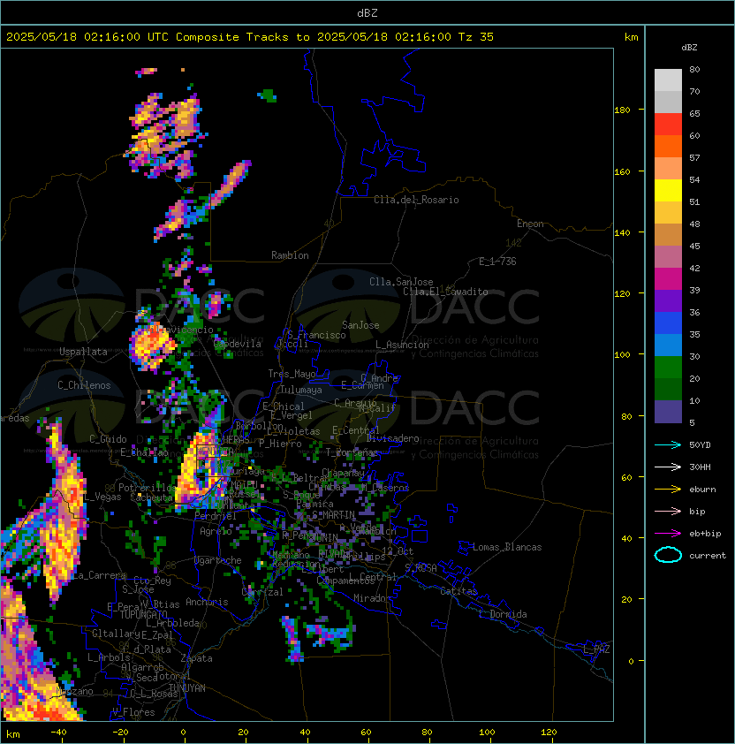Select the green swatch below 30 dBZ

coord(668,368)
